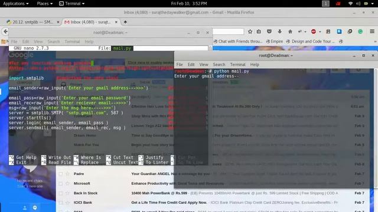Open the Terminal app menu in top panel
378x212 pixels.
[x=72, y=4]
